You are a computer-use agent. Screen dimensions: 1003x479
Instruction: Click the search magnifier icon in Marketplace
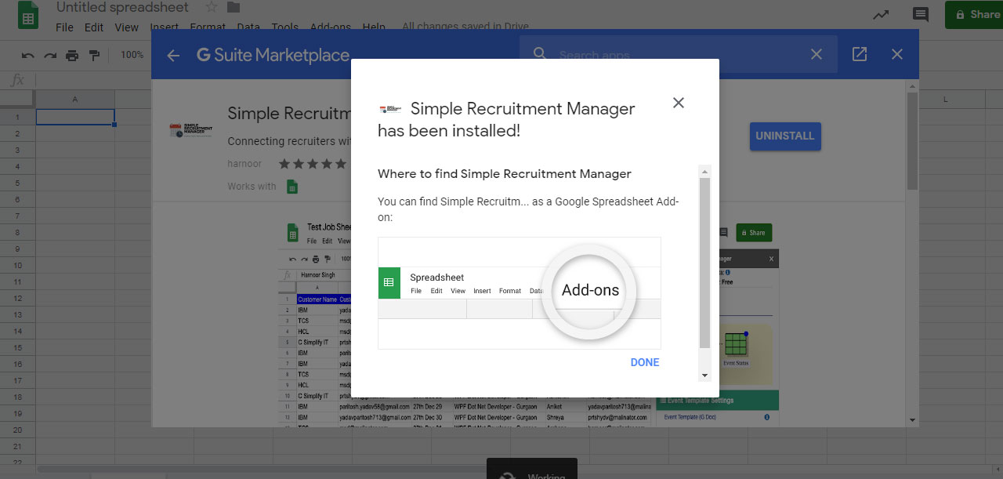pos(540,54)
